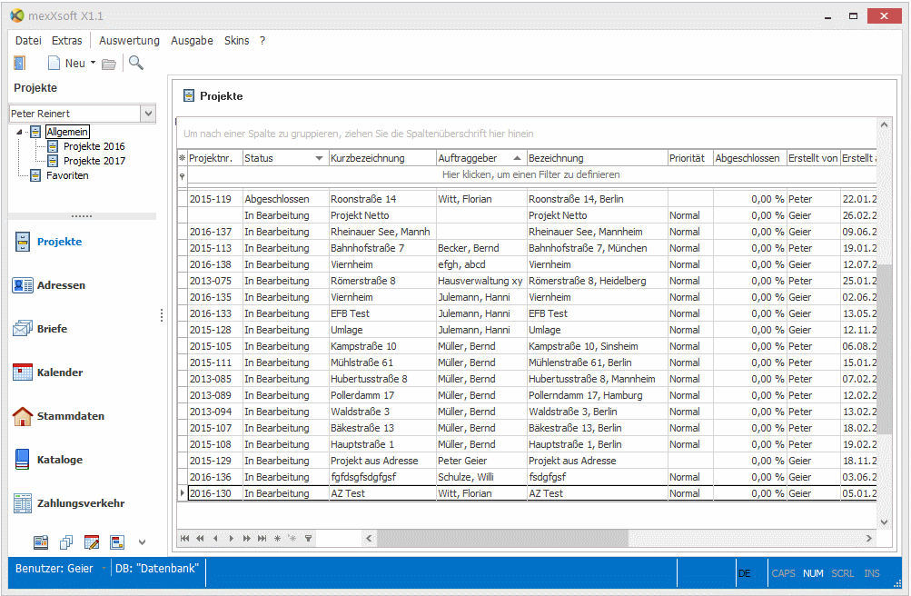
Task: Click the cell Hausverwaltung xy
Action: pyautogui.click(x=481, y=281)
